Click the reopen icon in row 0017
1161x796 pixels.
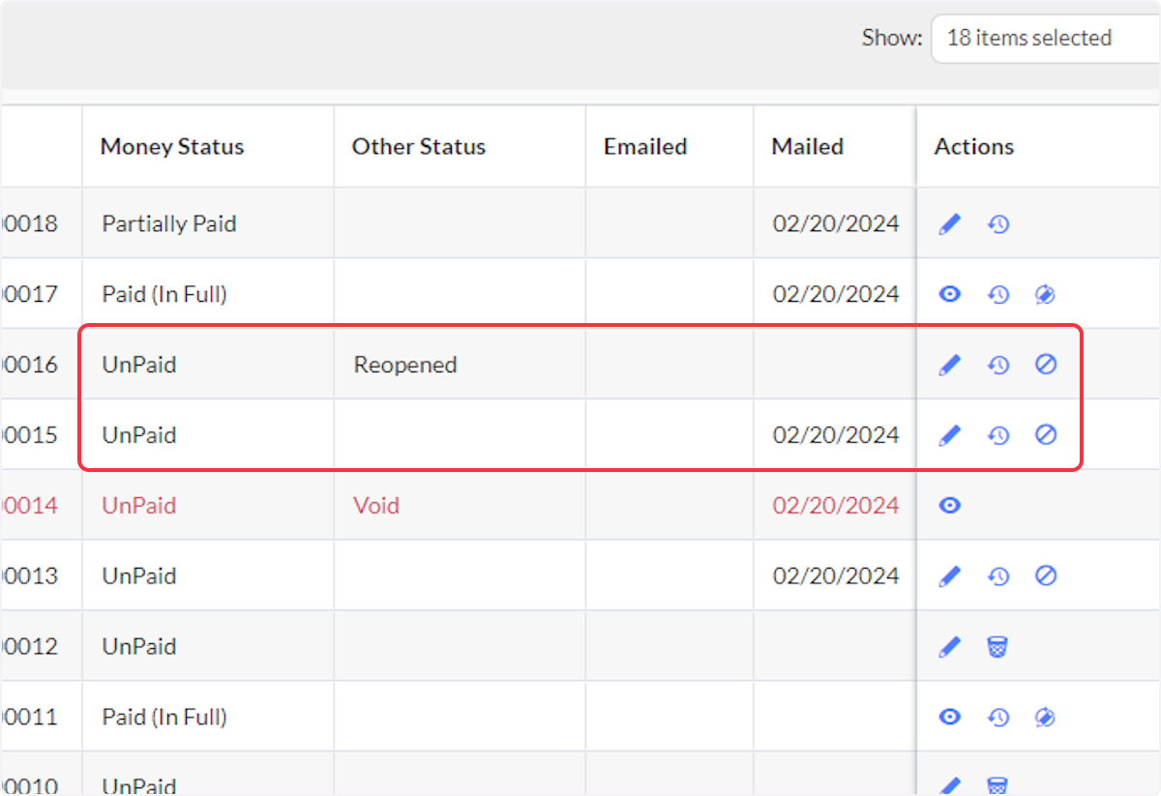[x=1045, y=294]
